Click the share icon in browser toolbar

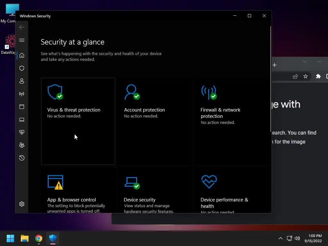295,77
